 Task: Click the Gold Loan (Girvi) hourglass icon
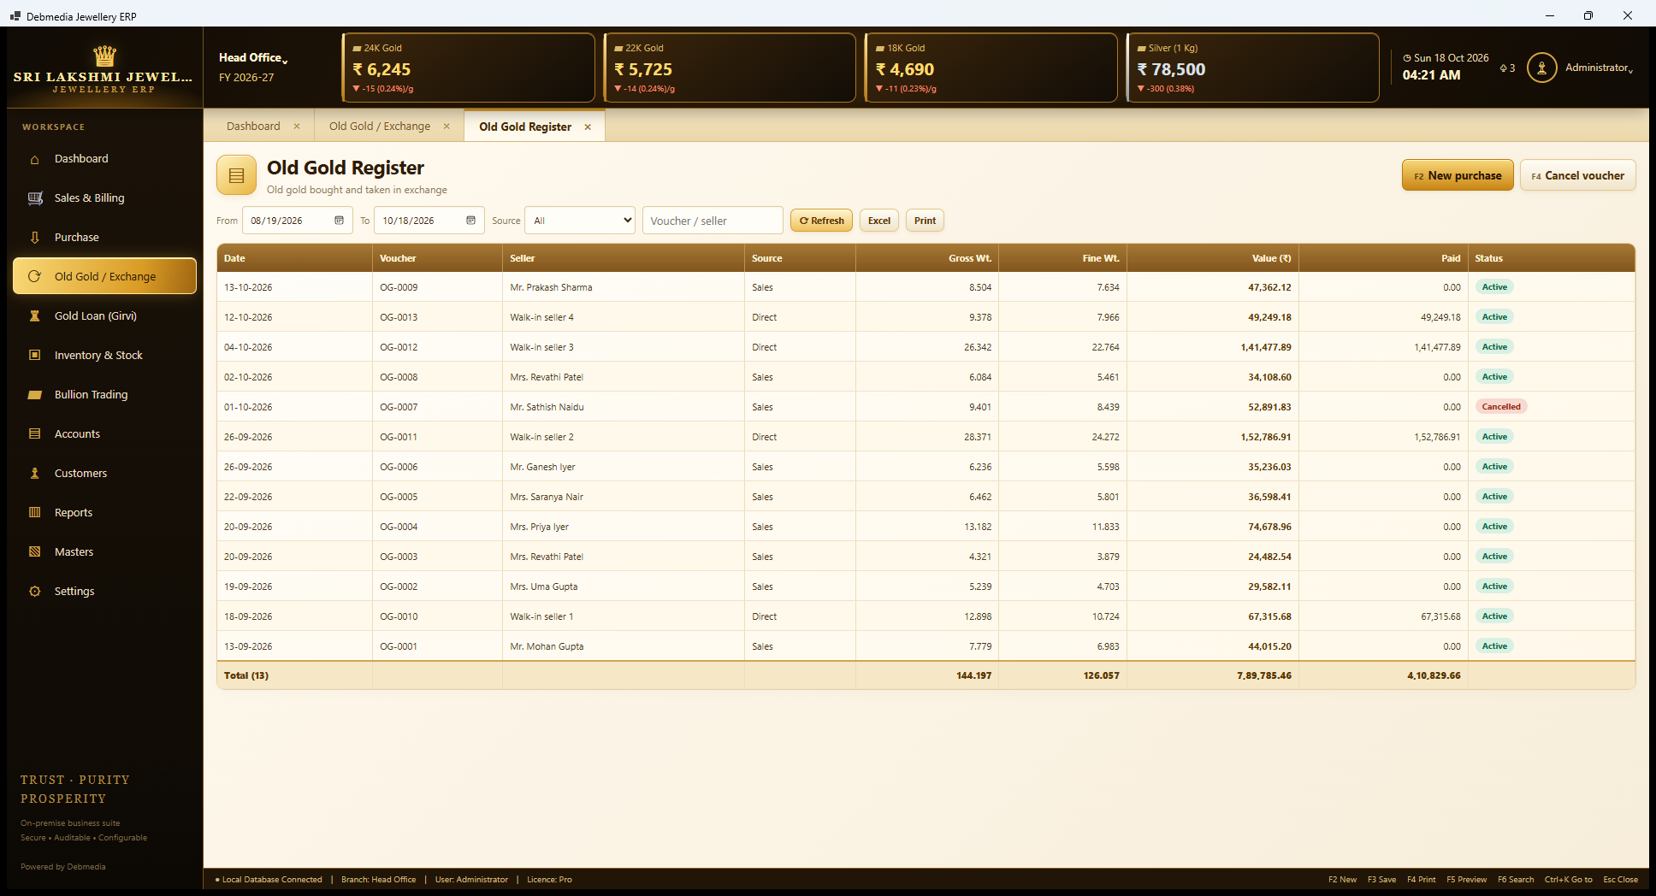pyautogui.click(x=35, y=316)
